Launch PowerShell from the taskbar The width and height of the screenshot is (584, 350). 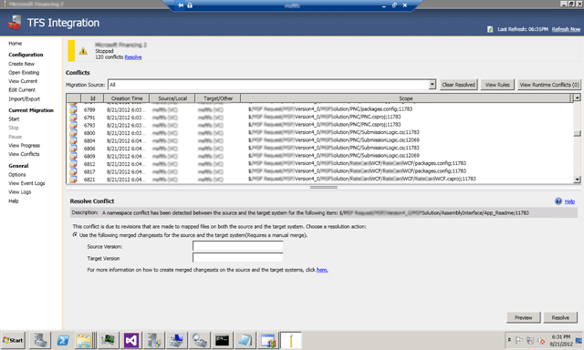[x=63, y=340]
